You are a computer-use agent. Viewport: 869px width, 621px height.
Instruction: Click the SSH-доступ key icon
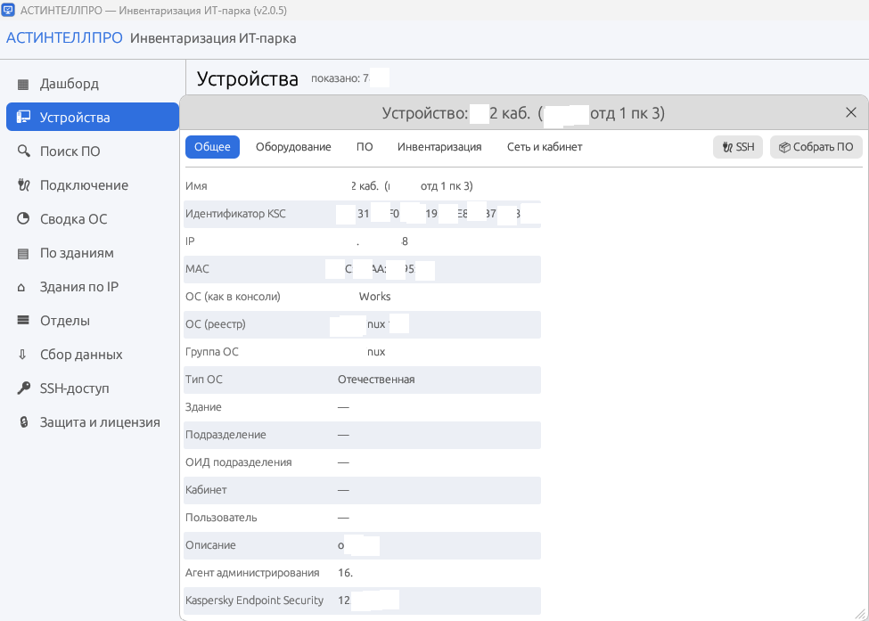pyautogui.click(x=23, y=388)
